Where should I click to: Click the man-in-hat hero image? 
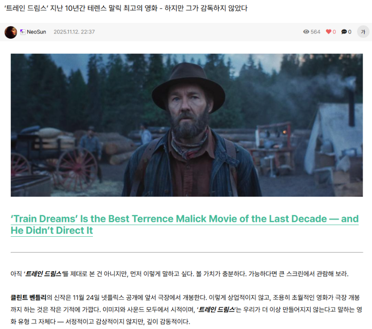point(187,125)
